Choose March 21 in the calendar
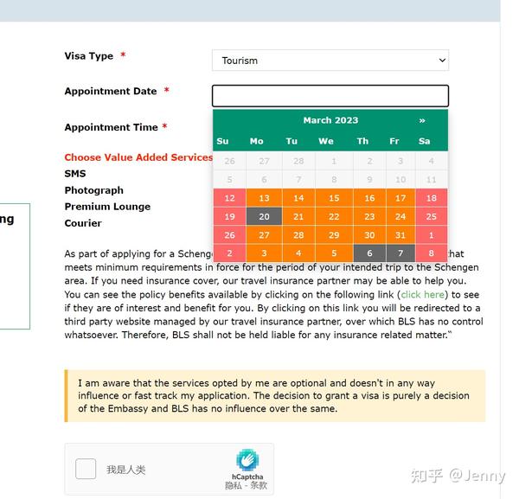Screen dimensions: 519x499 click(x=298, y=216)
